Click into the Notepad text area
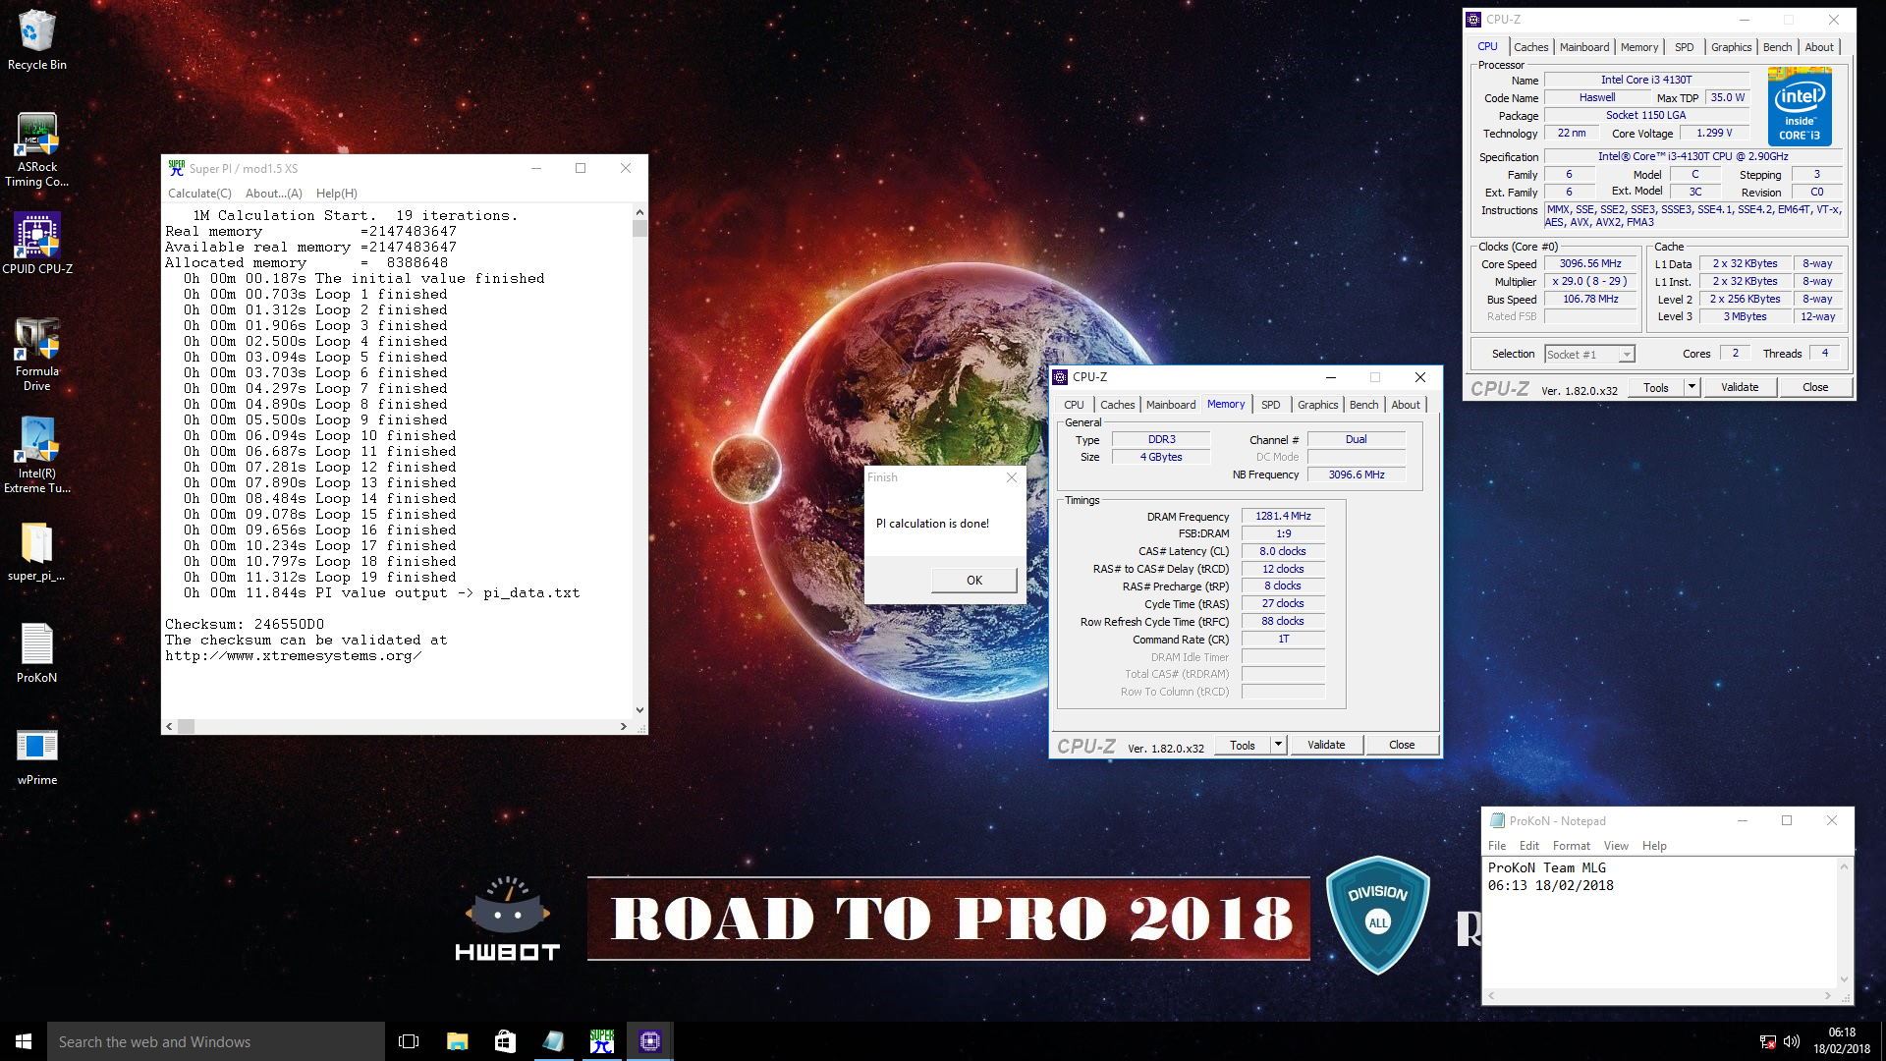 coord(1659,923)
